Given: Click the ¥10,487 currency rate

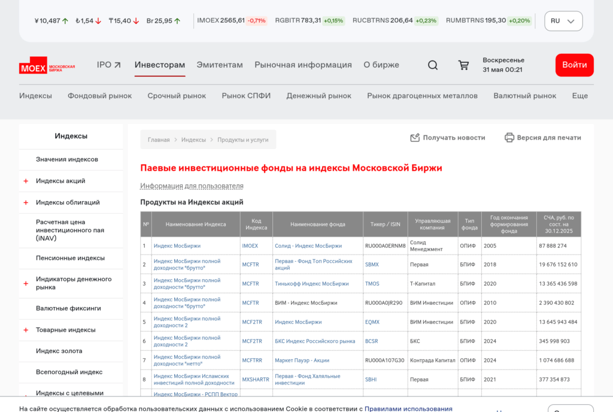Looking at the screenshot, I should click(x=51, y=21).
